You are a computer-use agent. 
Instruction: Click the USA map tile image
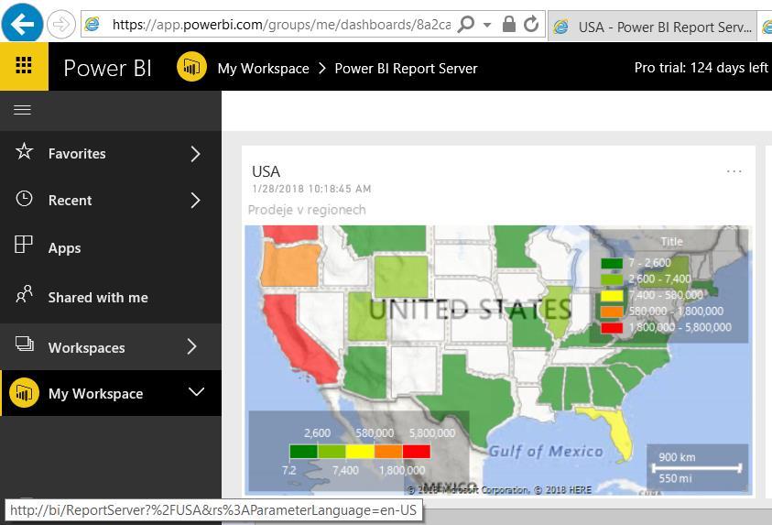tap(498, 360)
